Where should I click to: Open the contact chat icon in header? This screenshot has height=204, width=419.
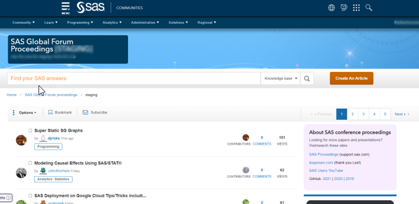(x=344, y=8)
